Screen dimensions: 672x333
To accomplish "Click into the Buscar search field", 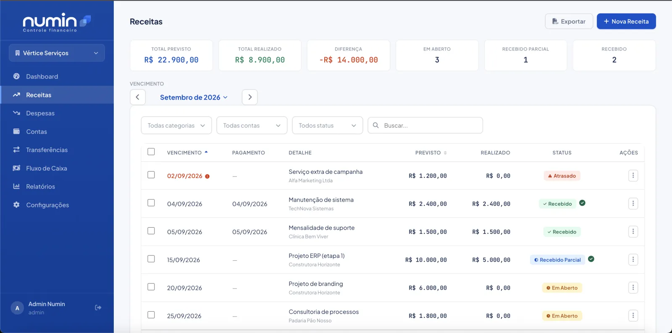I will point(425,125).
